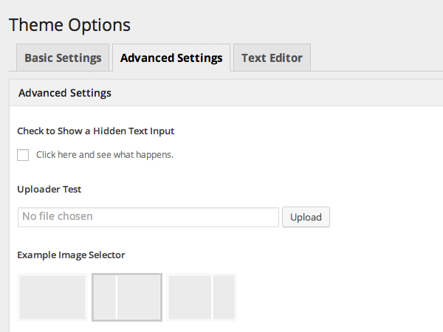Screen dimensions: 443x332
Task: Choose the single-column layout image
Action: tap(52, 297)
